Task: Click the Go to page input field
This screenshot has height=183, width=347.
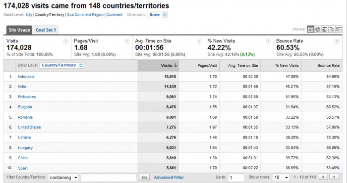Action: pyautogui.click(x=236, y=178)
